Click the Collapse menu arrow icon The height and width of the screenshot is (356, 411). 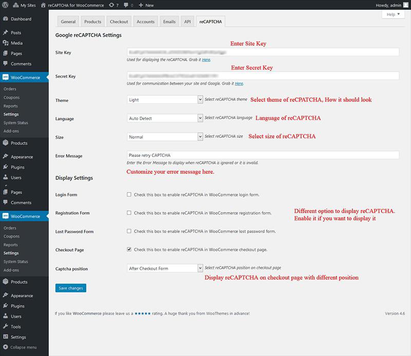[5, 347]
